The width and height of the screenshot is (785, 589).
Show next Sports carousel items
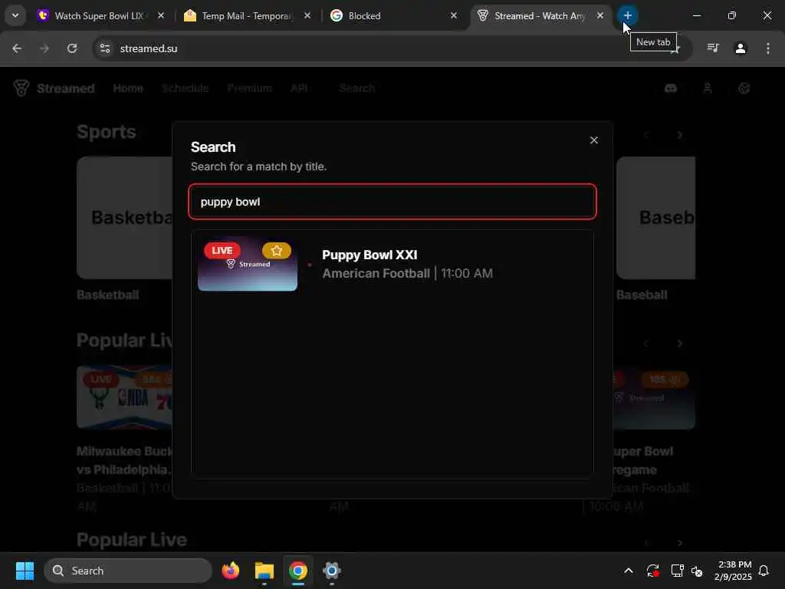pos(679,135)
